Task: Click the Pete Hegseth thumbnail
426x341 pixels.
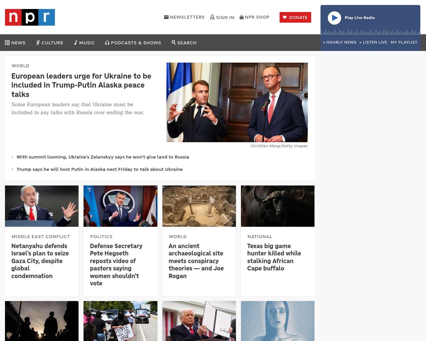Action: coord(120,206)
